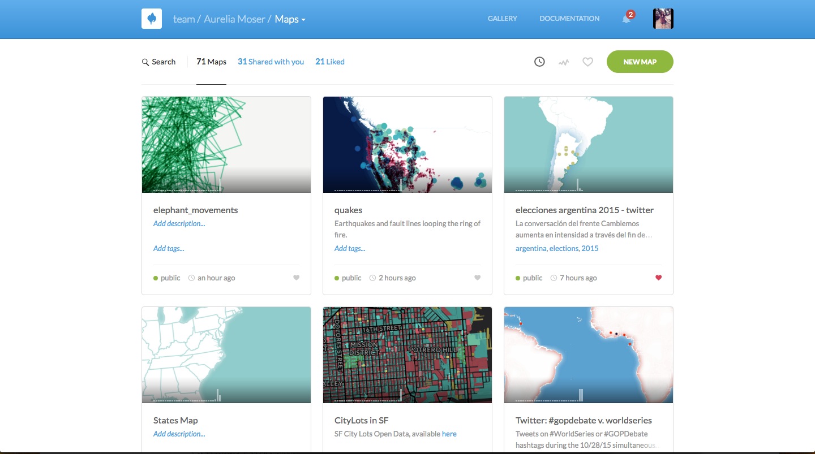Sort maps by date with clock icon
Viewport: 815px width, 454px height.
tap(539, 62)
